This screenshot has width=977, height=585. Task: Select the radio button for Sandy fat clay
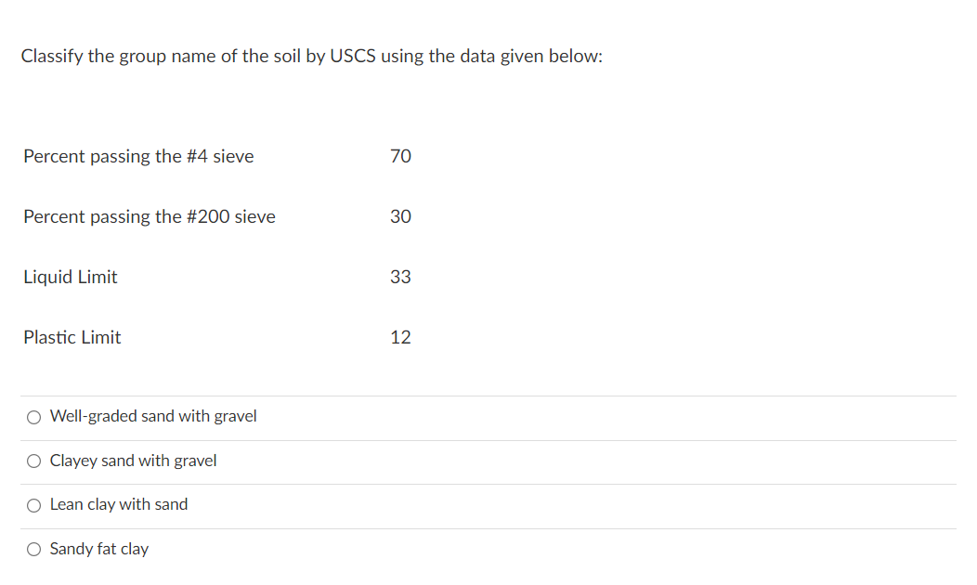click(33, 549)
